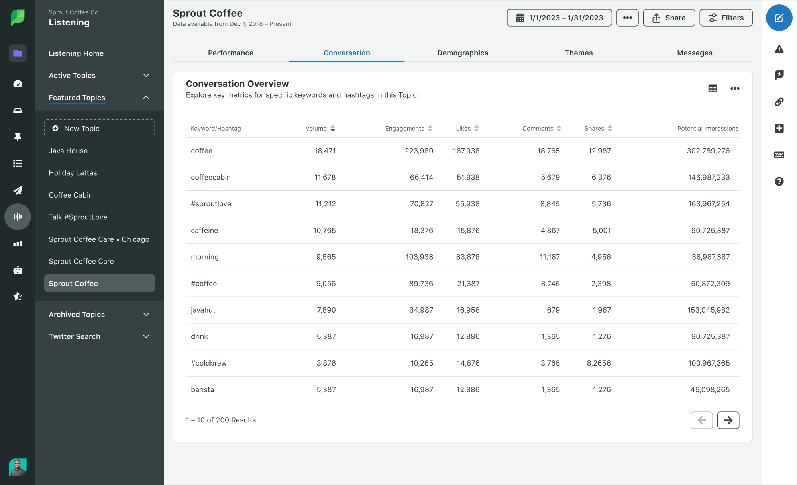Switch to the Demographics tab
Viewport: 797px width, 485px height.
[462, 52]
